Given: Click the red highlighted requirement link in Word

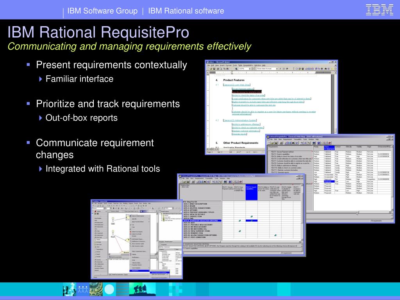Looking at the screenshot, I should point(247,92).
